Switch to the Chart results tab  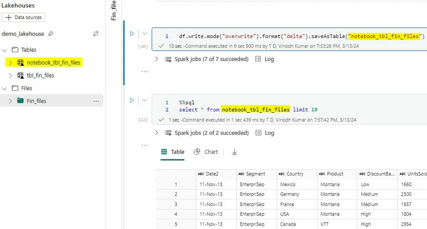click(205, 152)
